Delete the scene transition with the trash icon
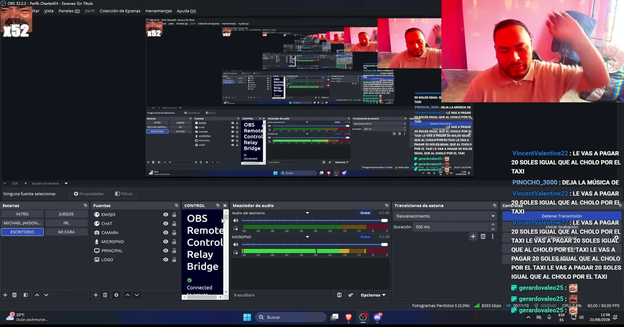The image size is (624, 327). [483, 237]
